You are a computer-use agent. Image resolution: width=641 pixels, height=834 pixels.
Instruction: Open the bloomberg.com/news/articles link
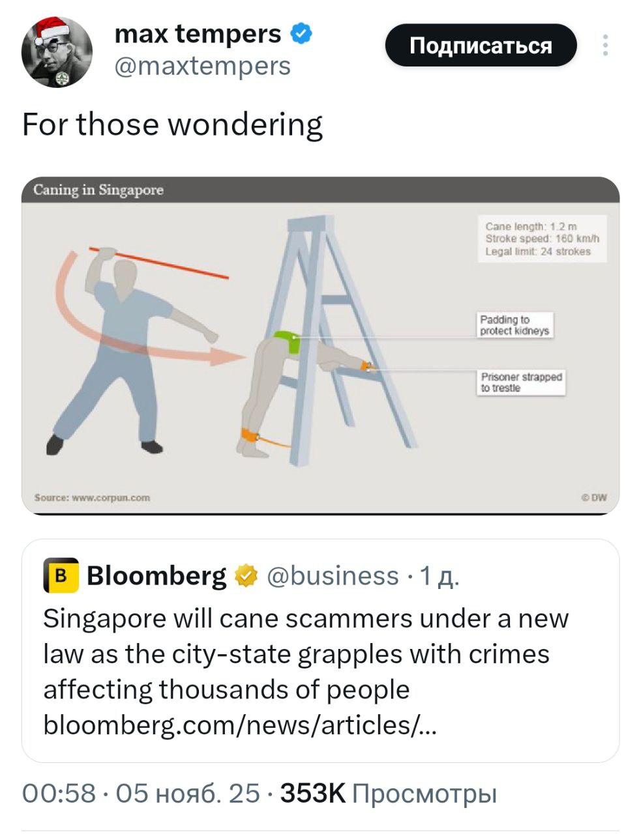click(240, 725)
